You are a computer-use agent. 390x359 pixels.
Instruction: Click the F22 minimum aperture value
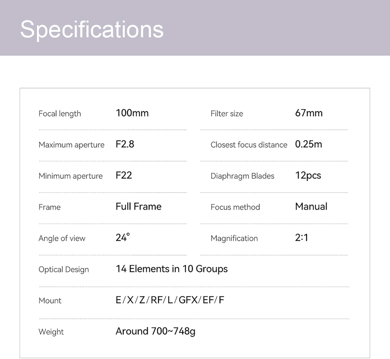(x=124, y=175)
